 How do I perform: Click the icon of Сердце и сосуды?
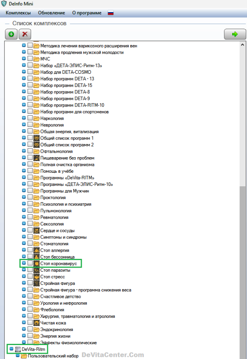(36, 231)
